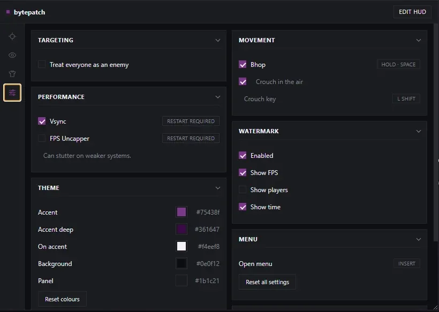The image size is (439, 312).
Task: Open the Accent colour swatch
Action: pos(181,212)
